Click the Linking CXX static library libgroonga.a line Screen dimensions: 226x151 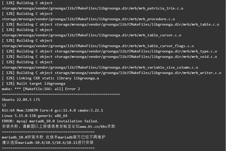[x=50, y=78]
